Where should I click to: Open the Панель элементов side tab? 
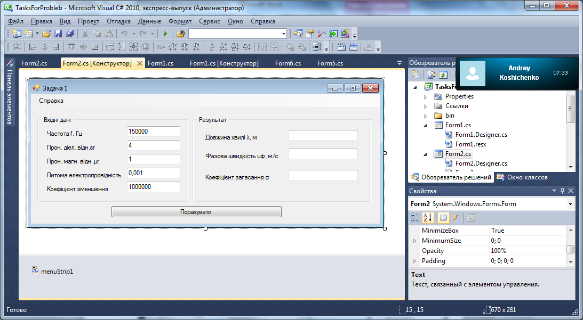tap(10, 92)
